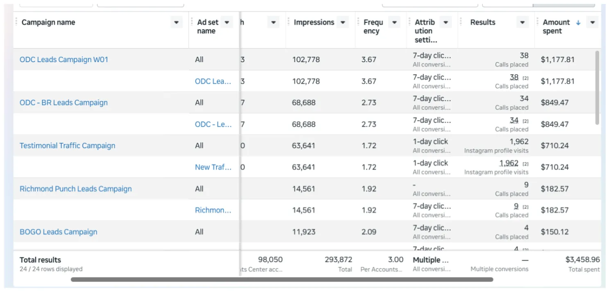Open BOGO Leads Campaign link
607x293 pixels.
click(x=59, y=232)
